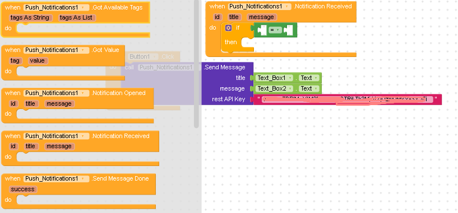The height and width of the screenshot is (213, 458).
Task: Open component dropdown in Got Available Tags block
Action: pyautogui.click(x=56, y=8)
